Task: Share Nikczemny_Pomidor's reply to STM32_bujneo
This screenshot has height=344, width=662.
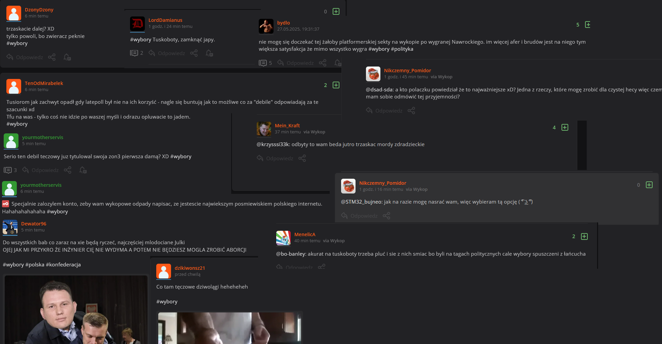Action: (386, 216)
